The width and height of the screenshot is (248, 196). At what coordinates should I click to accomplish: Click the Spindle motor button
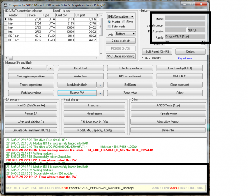tap(168, 114)
